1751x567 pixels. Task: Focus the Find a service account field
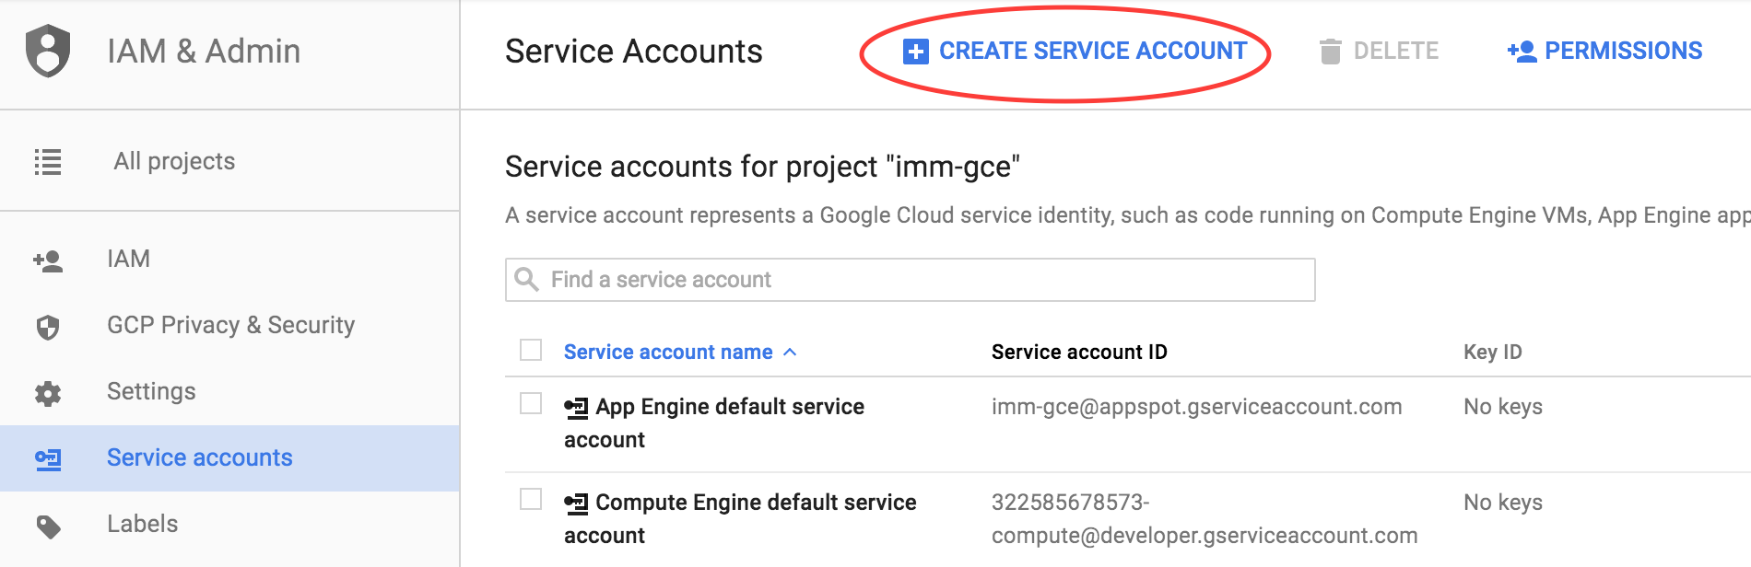click(910, 279)
